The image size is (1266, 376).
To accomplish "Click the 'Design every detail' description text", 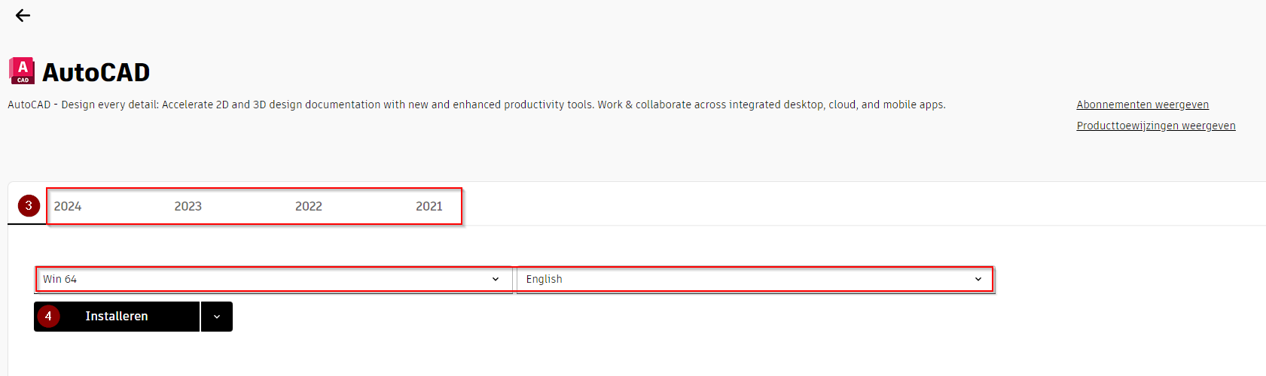I will point(477,105).
